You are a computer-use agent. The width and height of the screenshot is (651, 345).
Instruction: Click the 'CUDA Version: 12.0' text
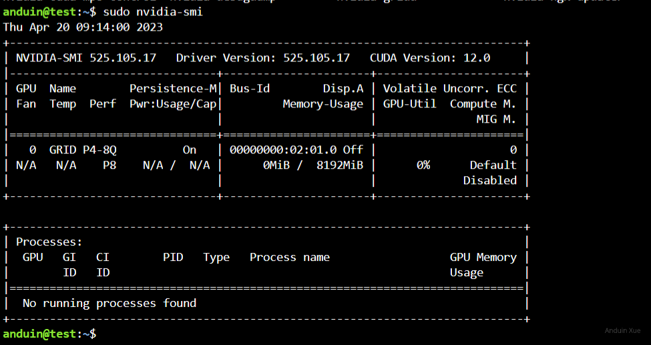429,58
